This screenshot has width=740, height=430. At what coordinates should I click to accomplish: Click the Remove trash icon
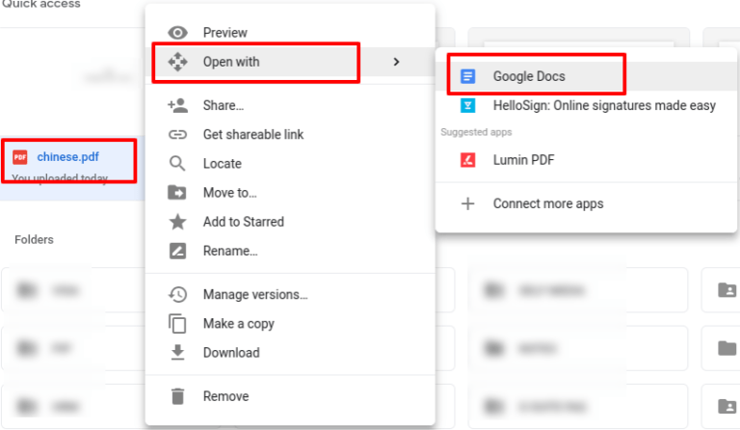[177, 396]
